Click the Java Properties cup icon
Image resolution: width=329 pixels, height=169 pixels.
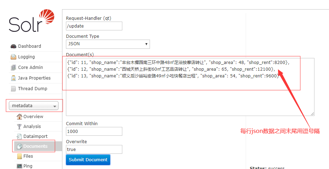[x=13, y=78]
